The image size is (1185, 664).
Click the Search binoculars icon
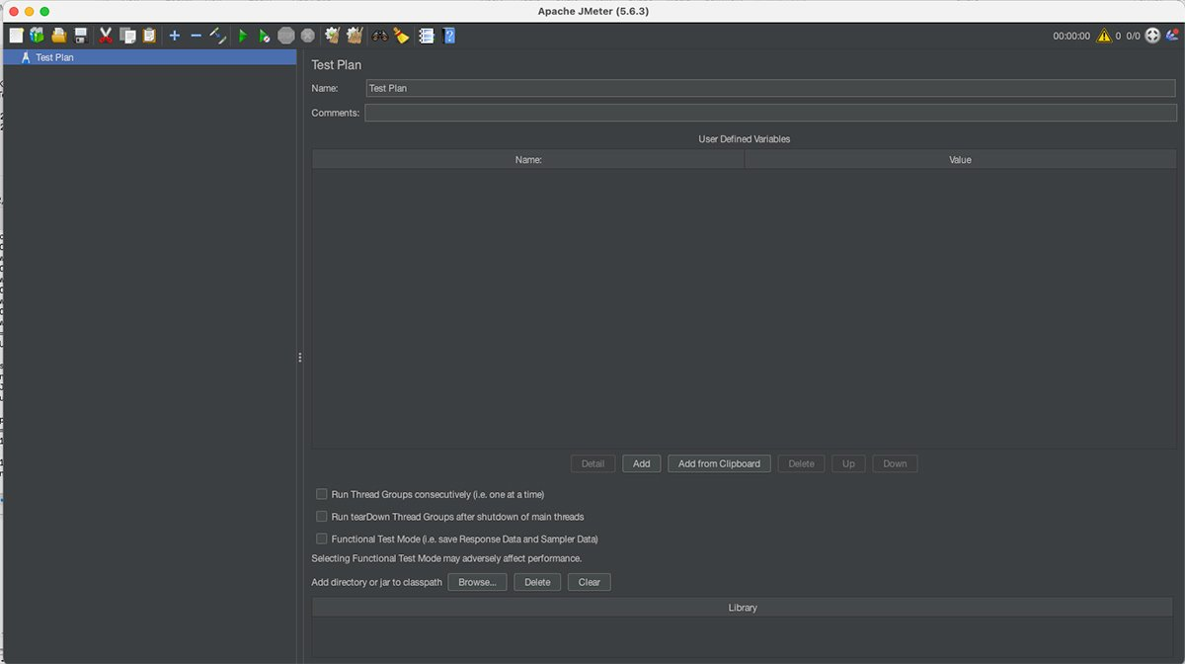[379, 36]
